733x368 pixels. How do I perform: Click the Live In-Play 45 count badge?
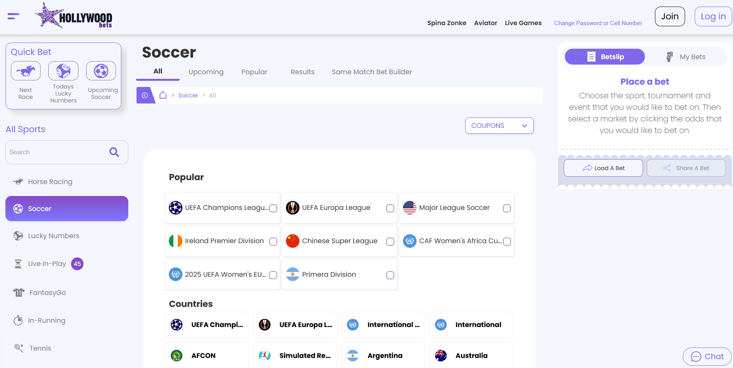77,264
